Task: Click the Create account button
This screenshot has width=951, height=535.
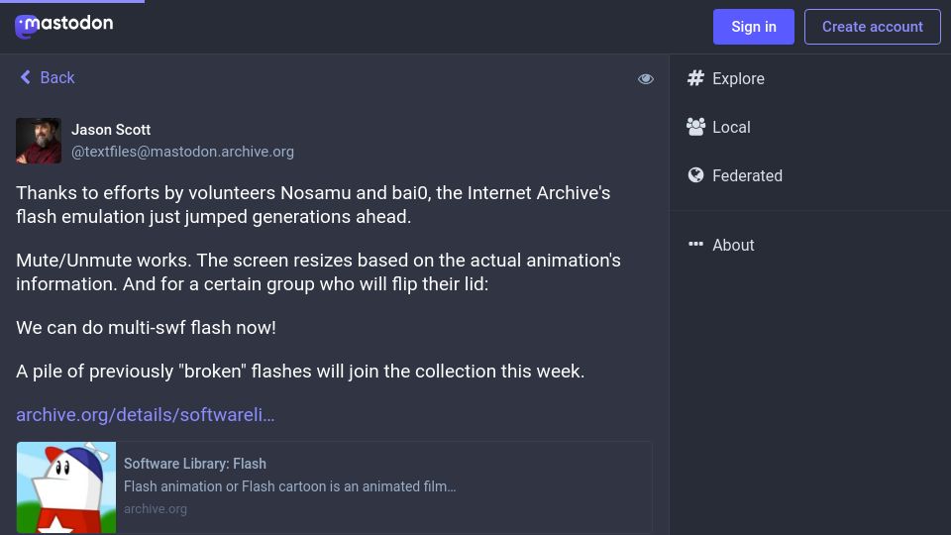Action: click(x=872, y=27)
